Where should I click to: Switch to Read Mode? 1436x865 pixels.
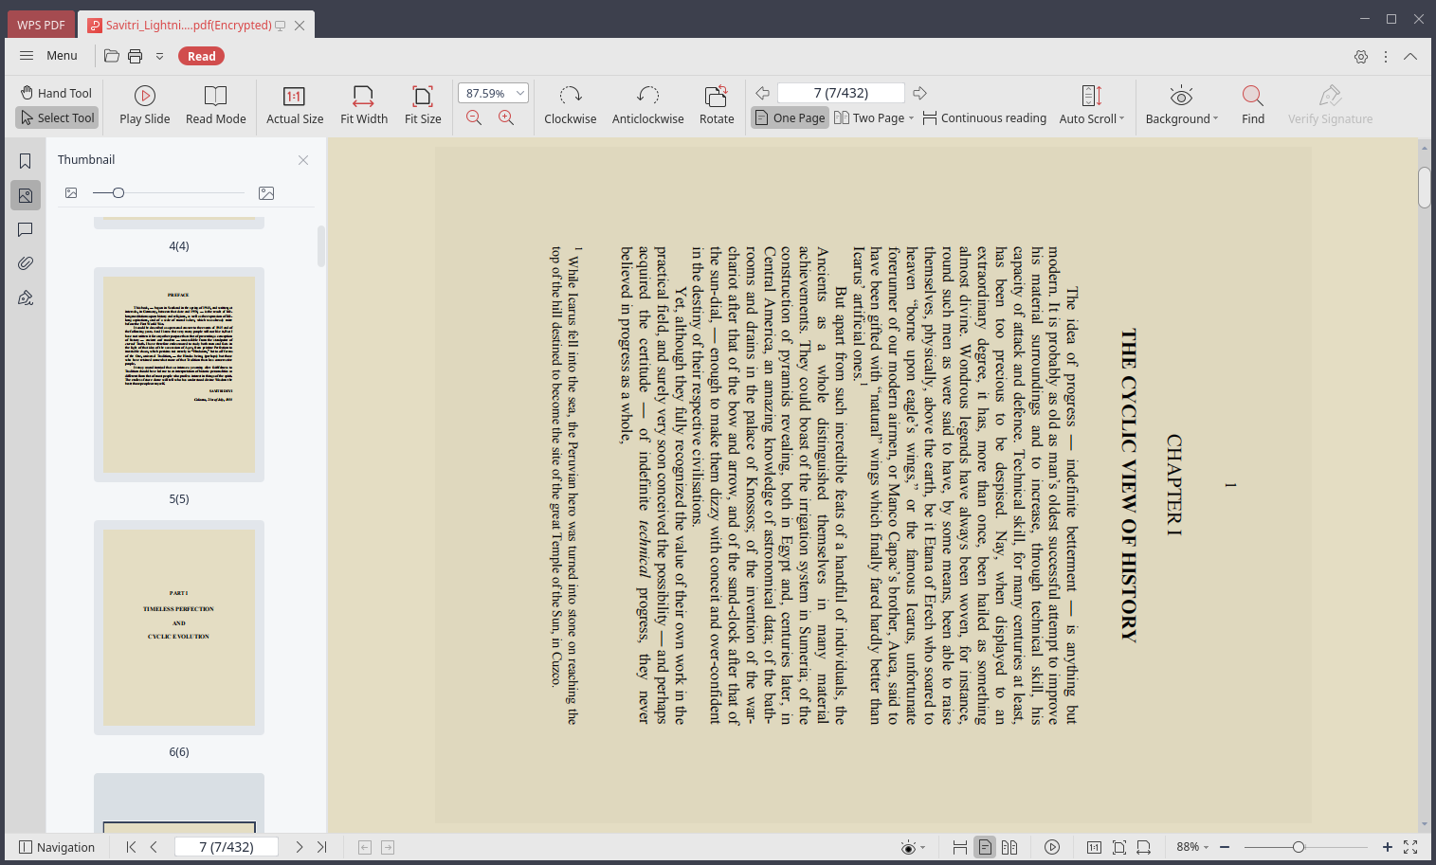tap(216, 105)
